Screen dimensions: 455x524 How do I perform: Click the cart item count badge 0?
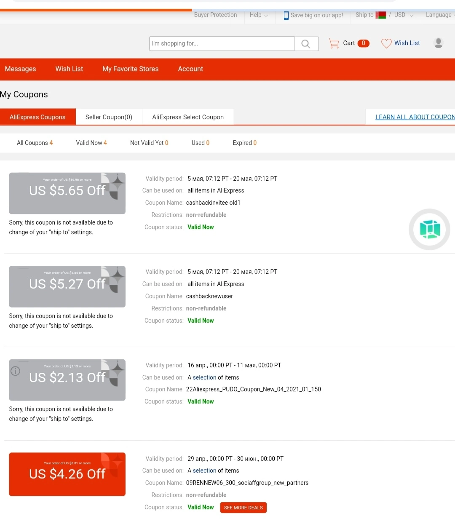click(364, 43)
